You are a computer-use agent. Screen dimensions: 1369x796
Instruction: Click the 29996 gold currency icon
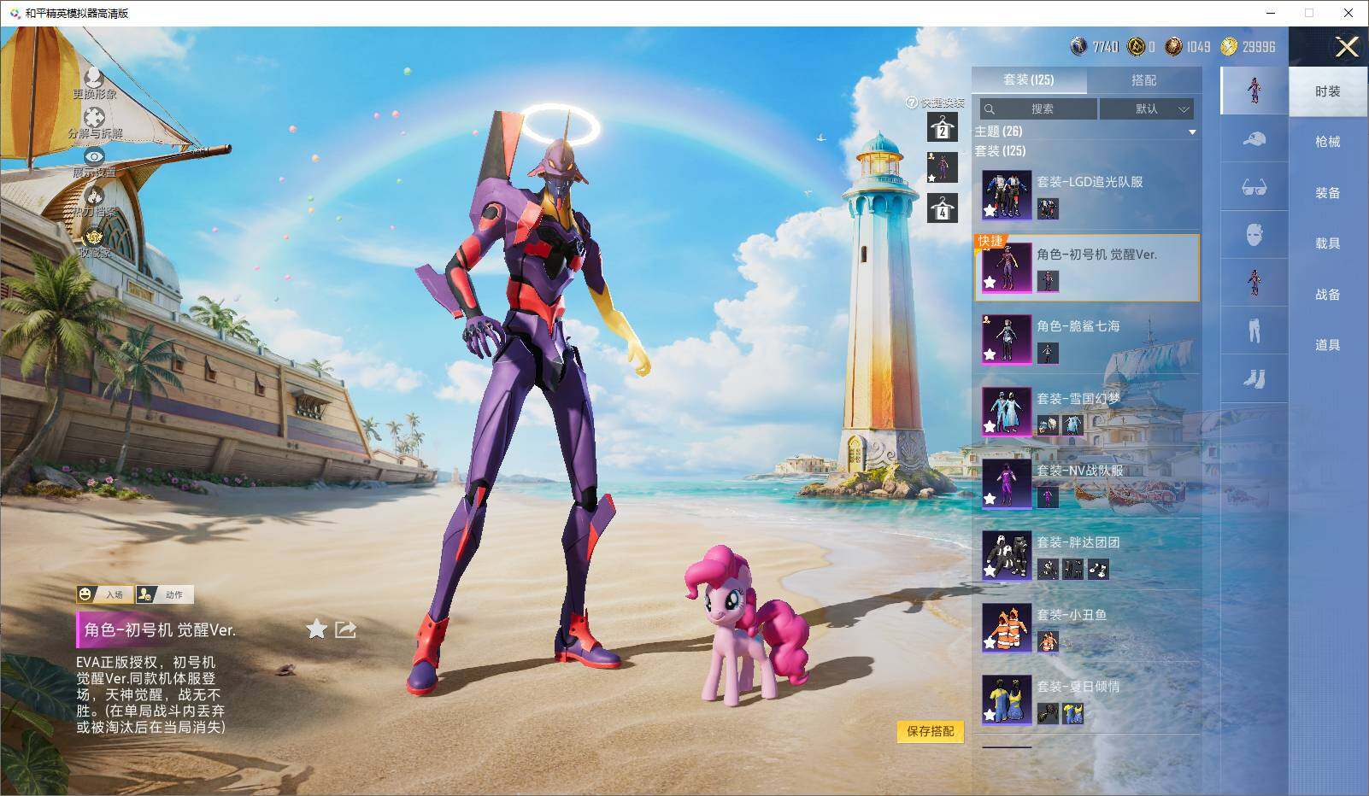pos(1229,46)
